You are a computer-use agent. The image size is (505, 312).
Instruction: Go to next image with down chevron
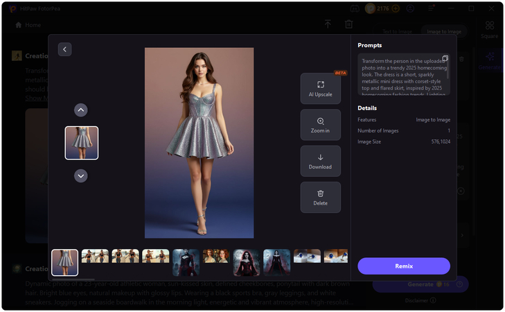(x=81, y=176)
